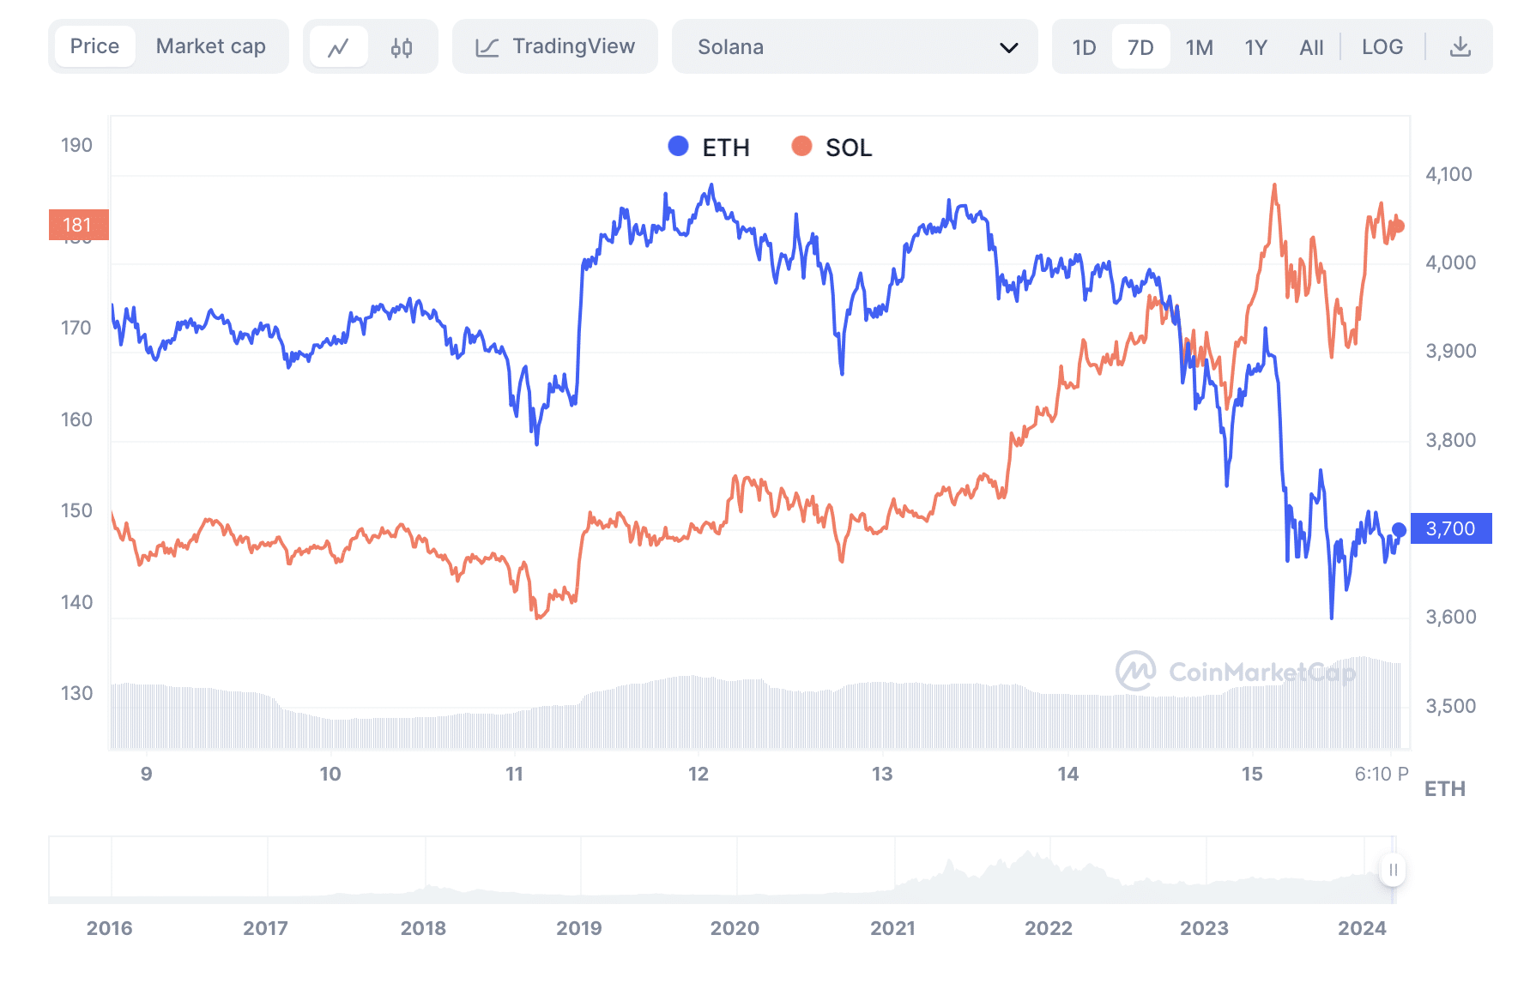Toggle LOG scale
This screenshot has width=1536, height=983.
[x=1382, y=47]
